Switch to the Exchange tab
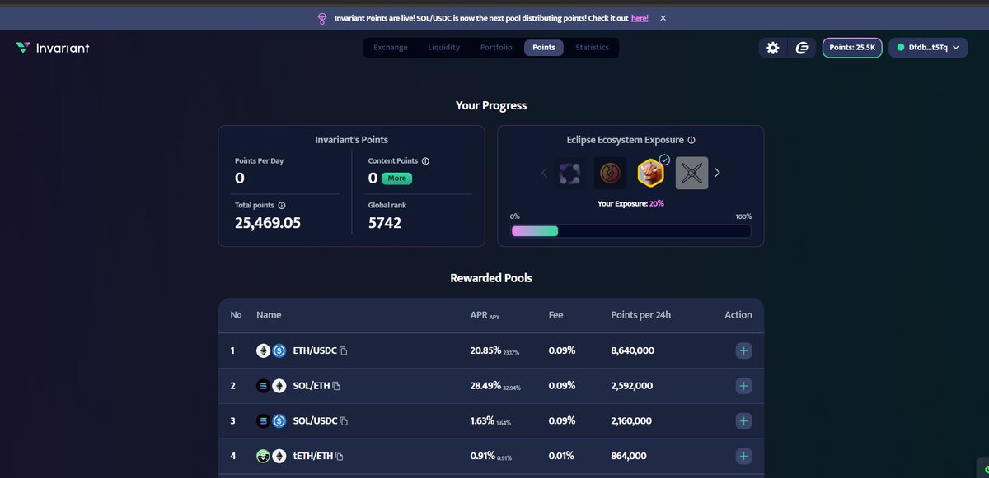Screen dimensions: 989x478 coord(391,48)
